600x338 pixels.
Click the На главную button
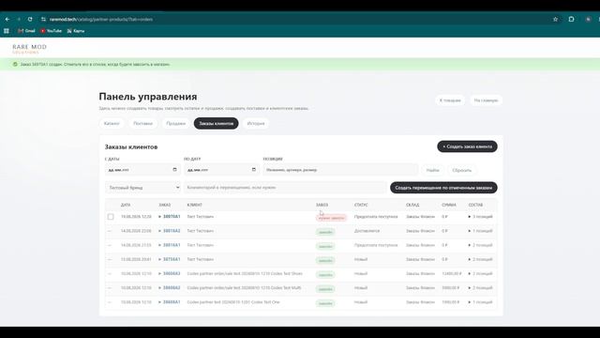point(486,100)
